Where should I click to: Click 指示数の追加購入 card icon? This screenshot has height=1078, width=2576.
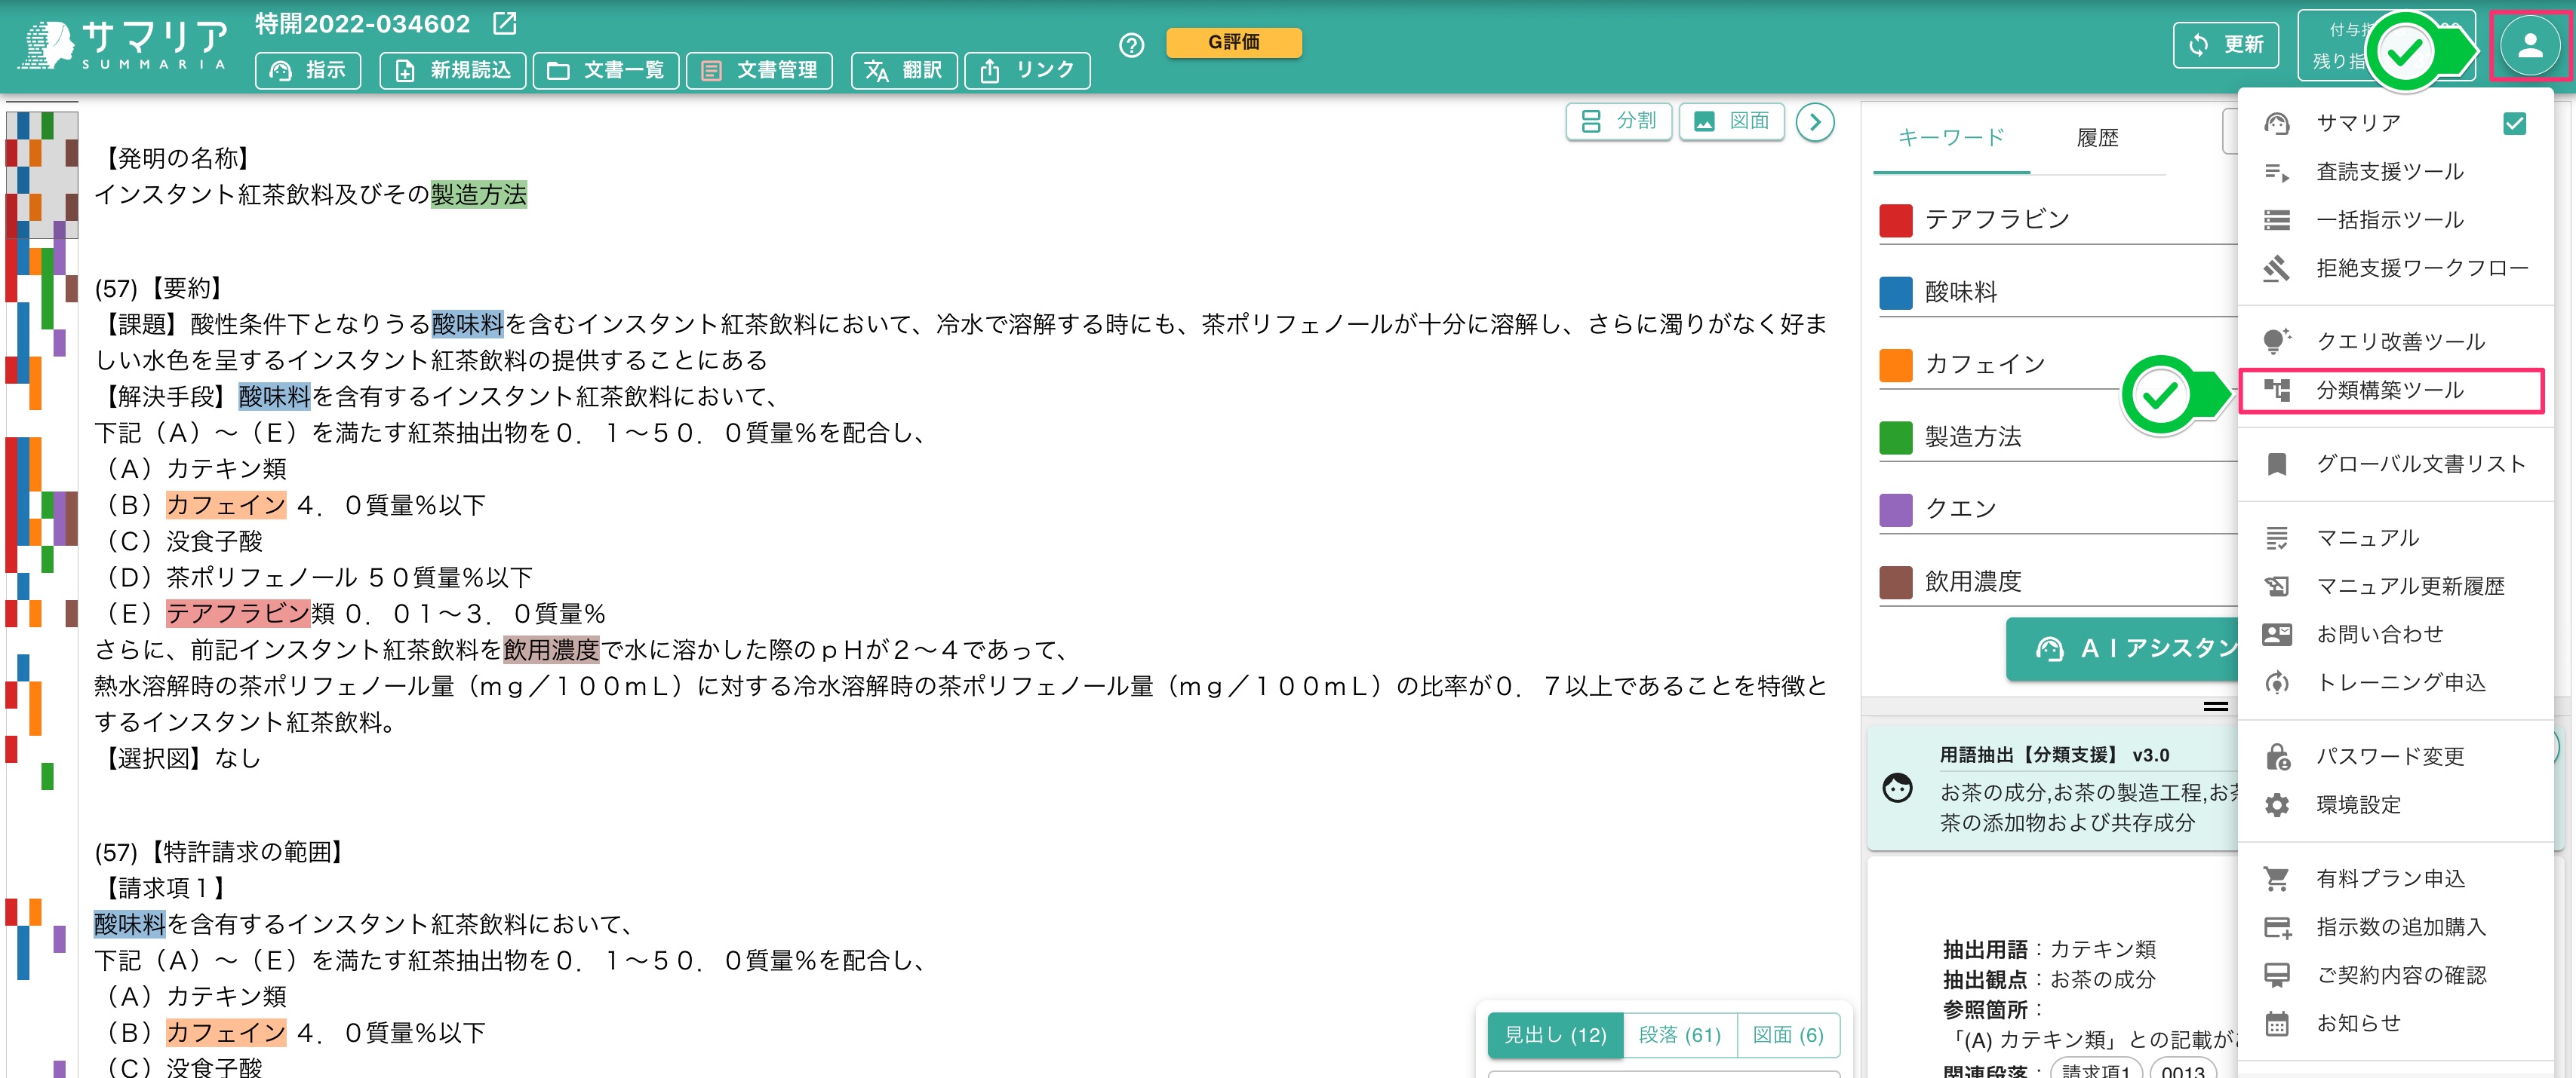(2278, 928)
